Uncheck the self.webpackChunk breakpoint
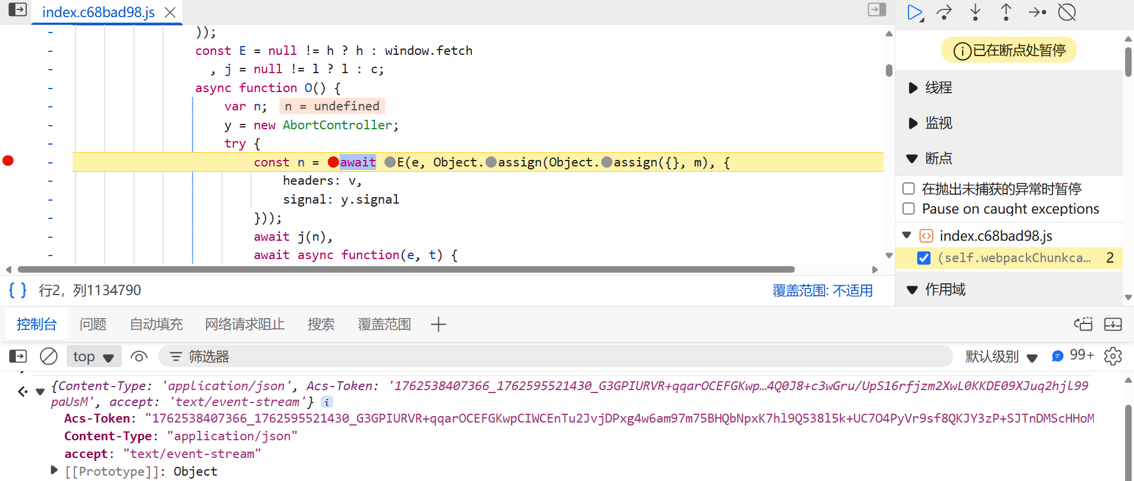The height and width of the screenshot is (481, 1134). pyautogui.click(x=924, y=258)
